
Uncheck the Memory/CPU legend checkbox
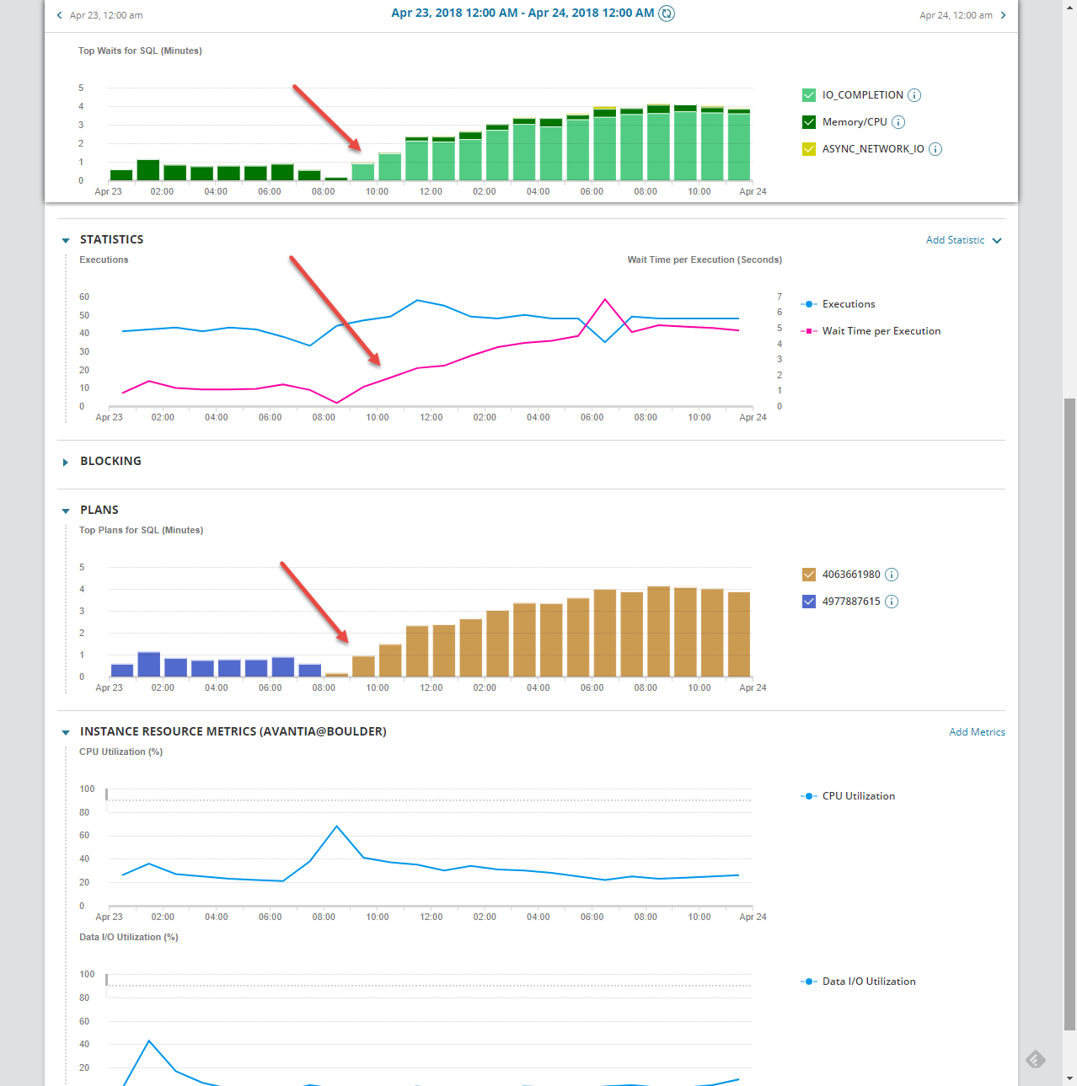[809, 122]
